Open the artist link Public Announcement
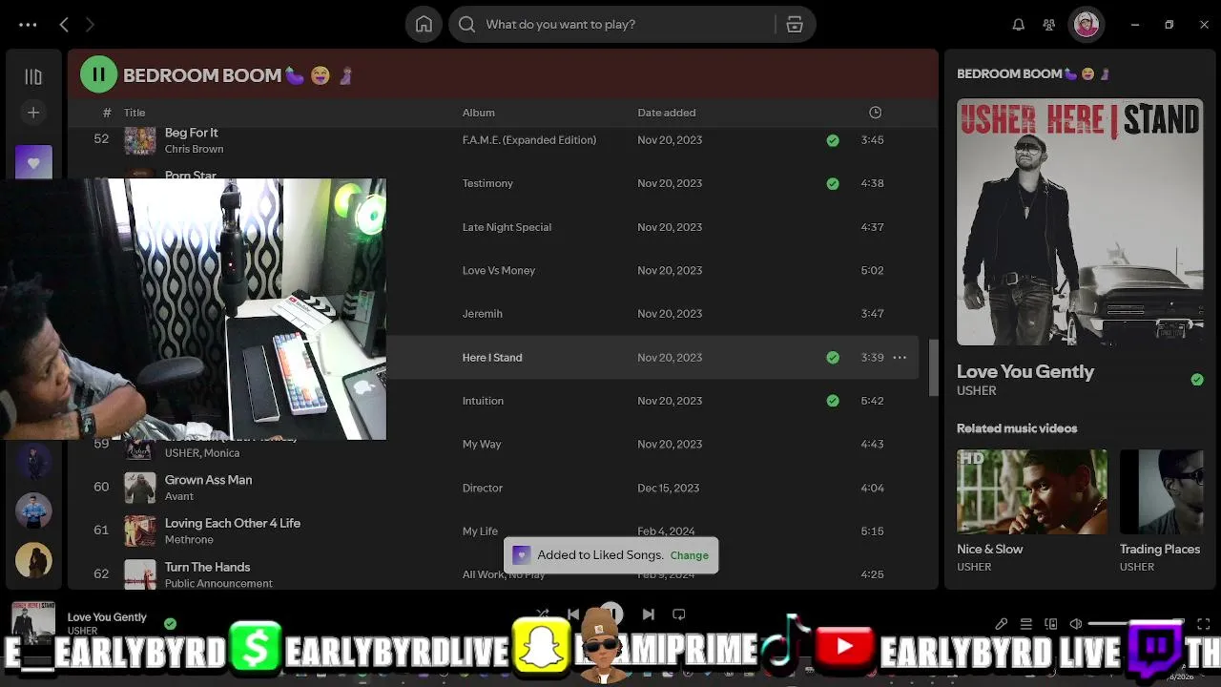1221x687 pixels. coord(218,583)
